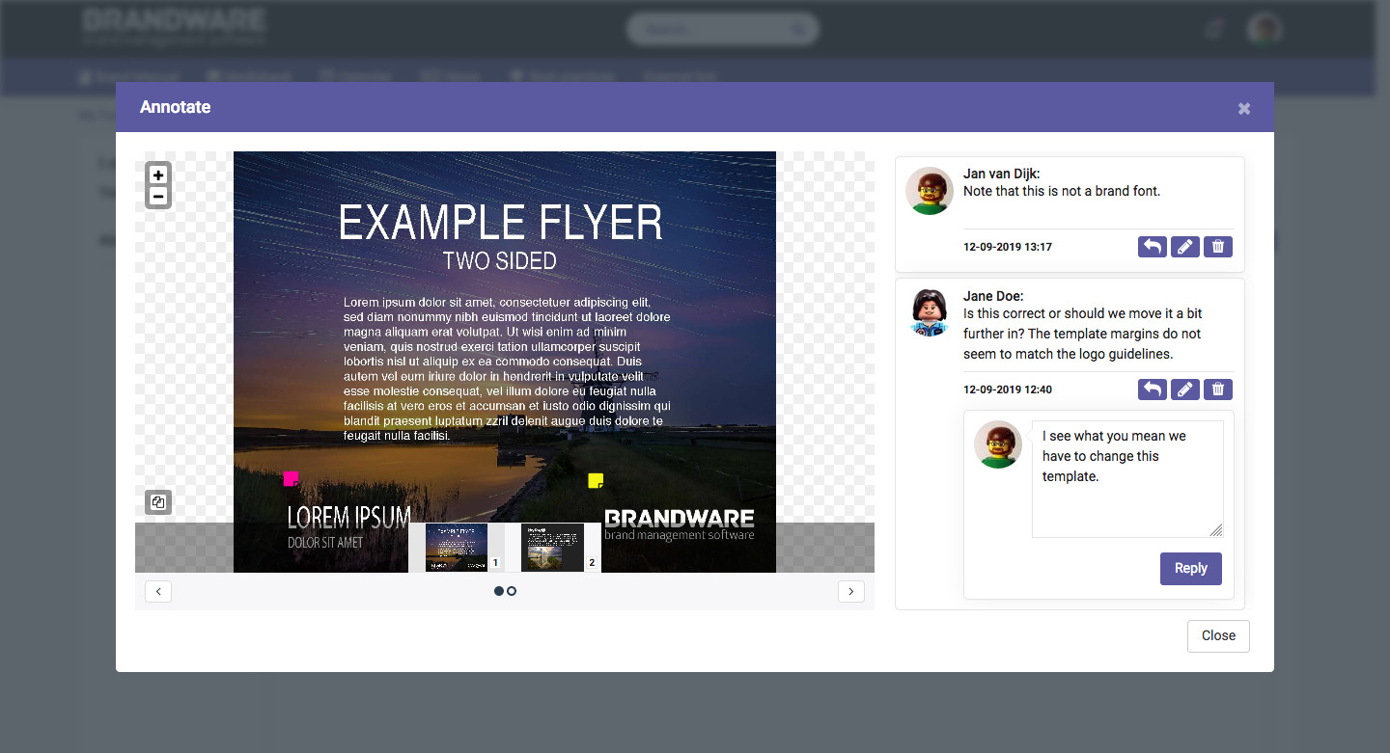The width and height of the screenshot is (1390, 753).
Task: Click the Jane Doe name label
Action: click(993, 297)
